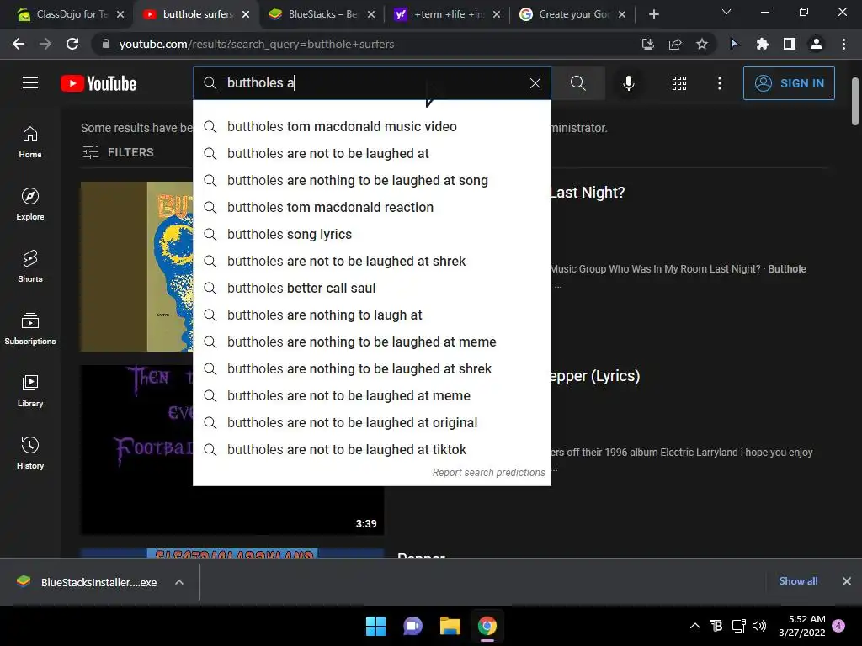The width and height of the screenshot is (862, 646).
Task: Open notification badge showing 4
Action: 839,626
